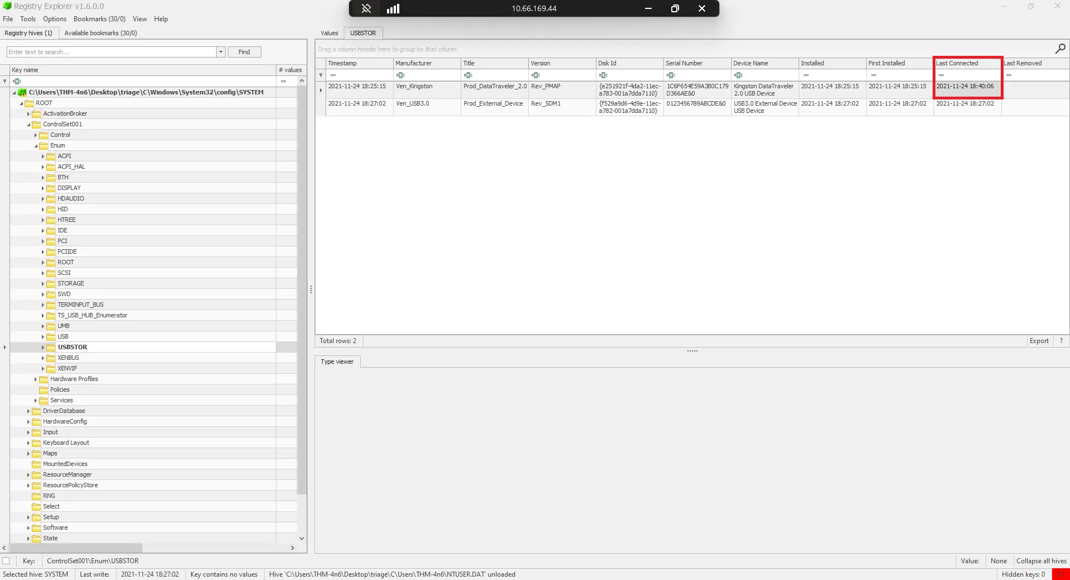Image resolution: width=1070 pixels, height=580 pixels.
Task: Click Collapse all hives button
Action: pos(1041,561)
